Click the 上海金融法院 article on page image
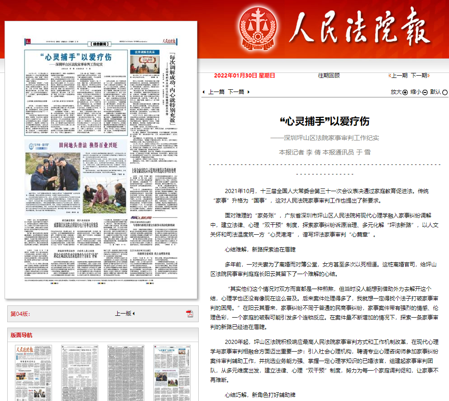 pyautogui.click(x=154, y=191)
